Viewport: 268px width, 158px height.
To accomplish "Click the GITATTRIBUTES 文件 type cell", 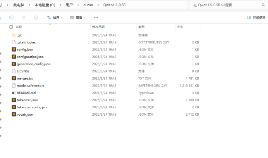I will point(154,42).
